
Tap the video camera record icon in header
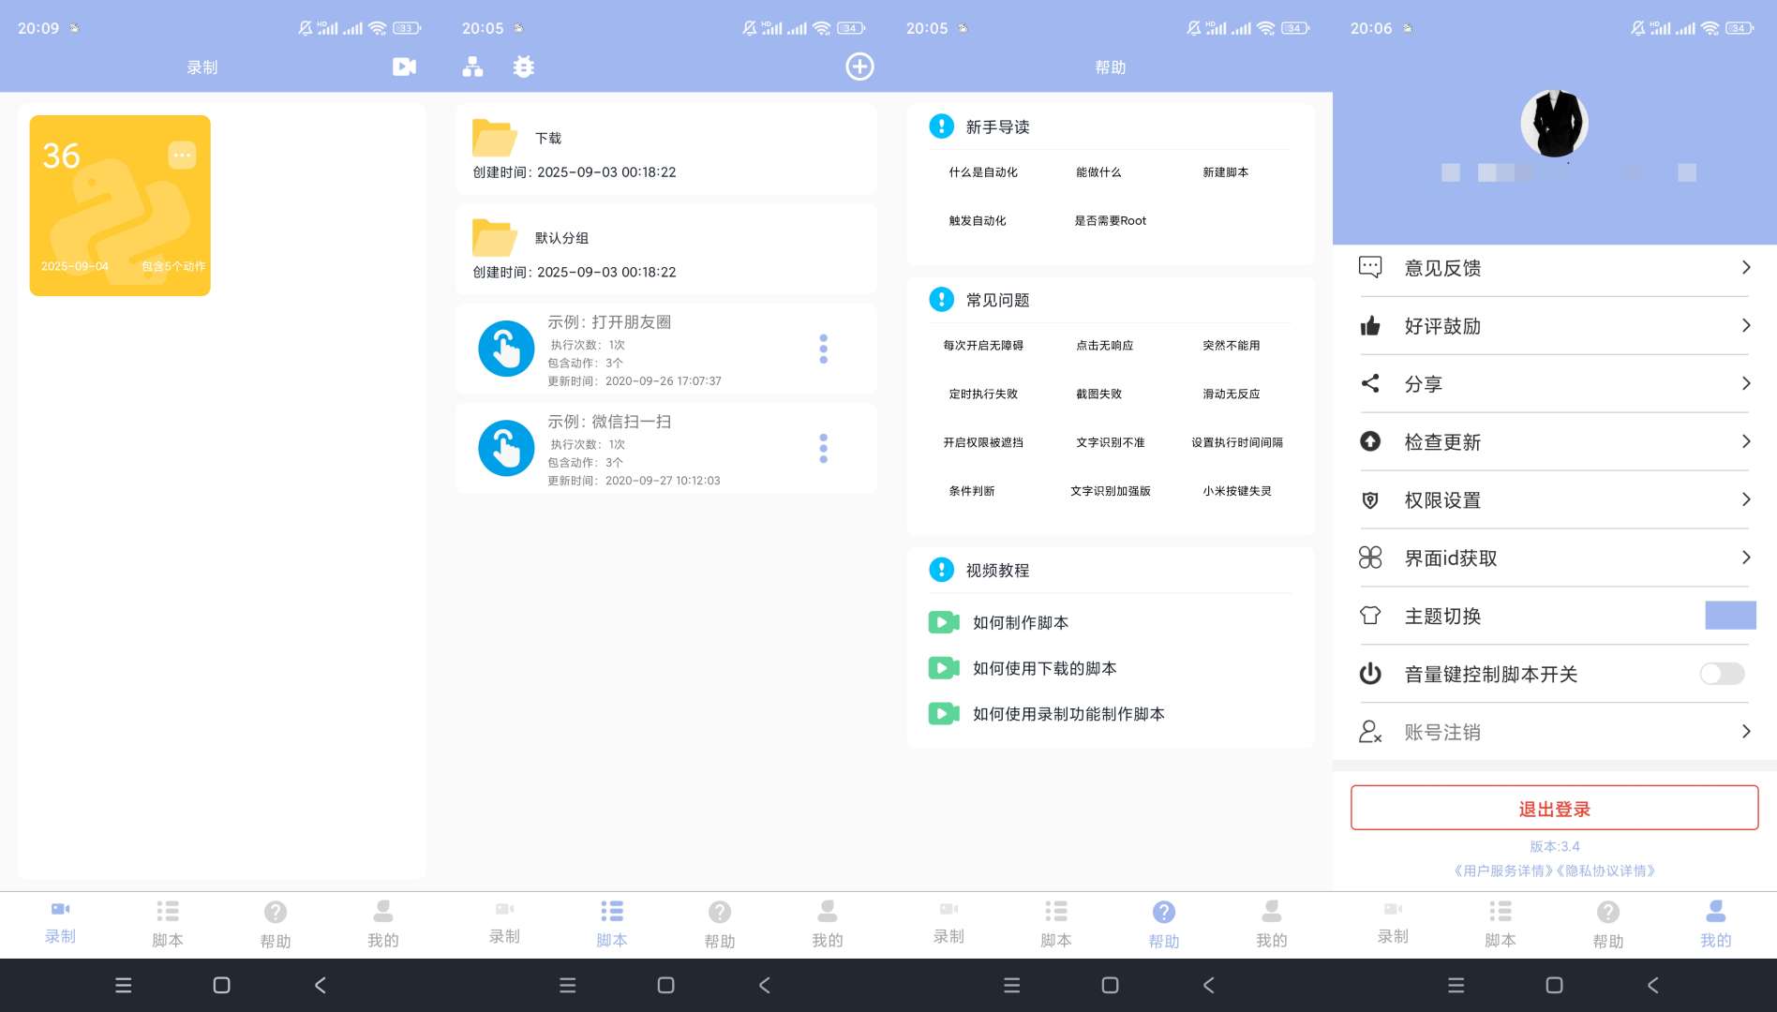[404, 67]
